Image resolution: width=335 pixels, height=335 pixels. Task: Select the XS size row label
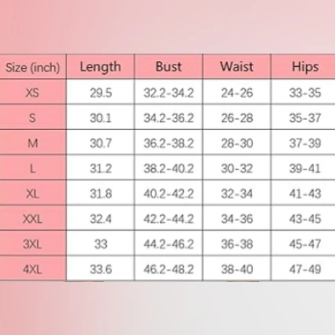32,92
